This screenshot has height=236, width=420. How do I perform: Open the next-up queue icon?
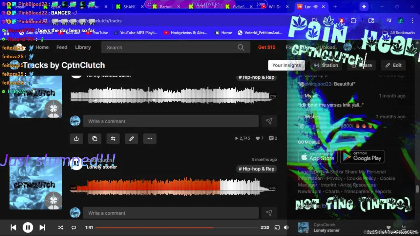(x=404, y=227)
